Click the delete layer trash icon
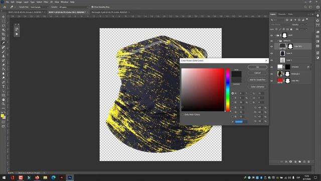The height and width of the screenshot is (181, 321). [x=308, y=162]
